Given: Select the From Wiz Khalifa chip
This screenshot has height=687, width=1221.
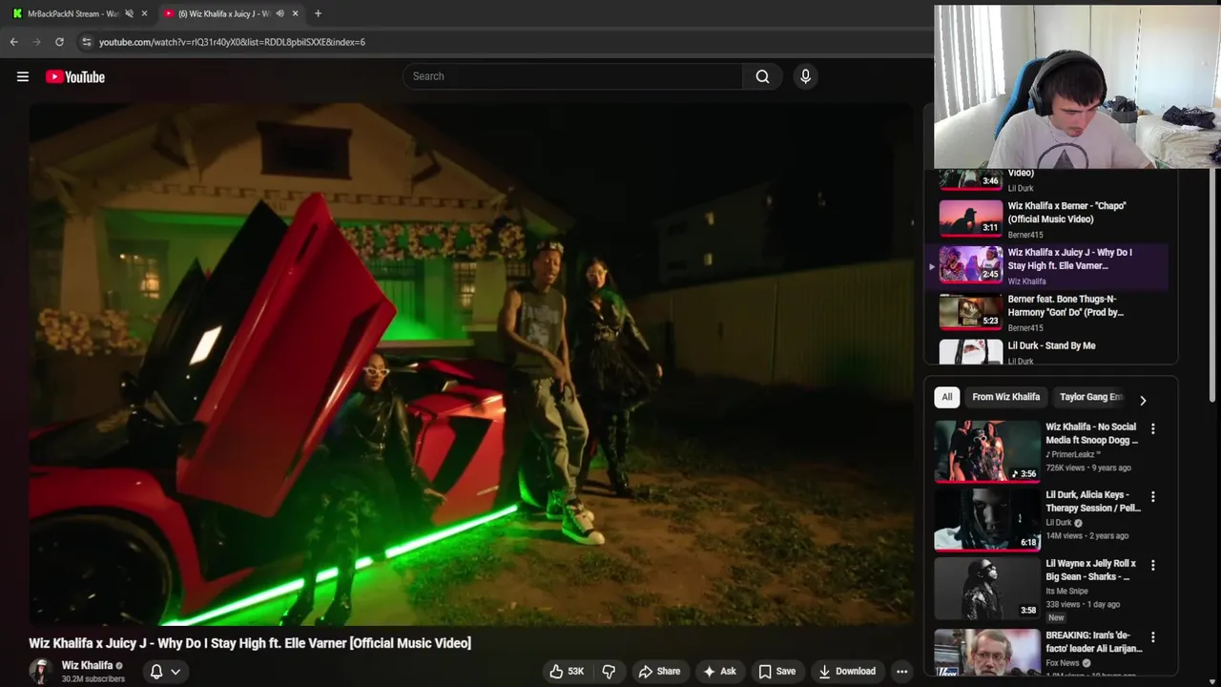Looking at the screenshot, I should tap(1005, 397).
